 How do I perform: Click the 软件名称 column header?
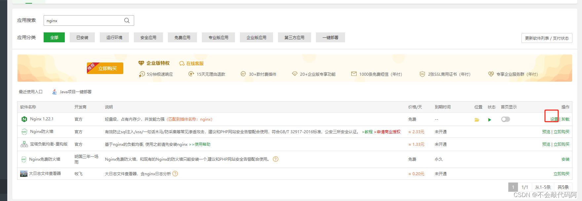[x=28, y=107]
